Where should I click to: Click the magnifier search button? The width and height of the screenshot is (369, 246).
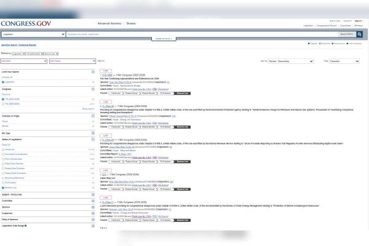pos(359,34)
